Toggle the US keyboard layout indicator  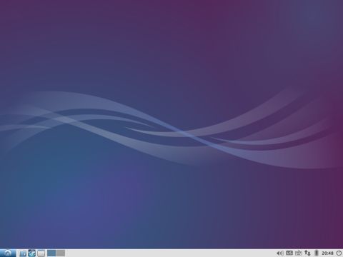289,253
